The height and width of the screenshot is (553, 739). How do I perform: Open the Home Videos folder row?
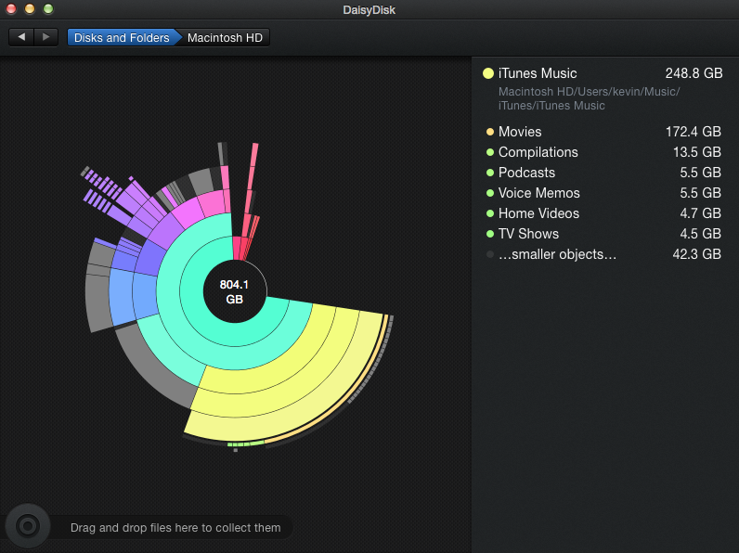click(x=603, y=213)
